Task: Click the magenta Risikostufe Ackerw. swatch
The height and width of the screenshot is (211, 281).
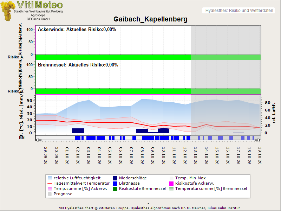Action: tap(171, 183)
